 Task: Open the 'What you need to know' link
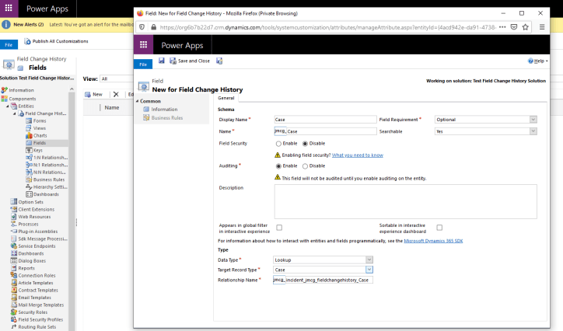[x=358, y=155]
